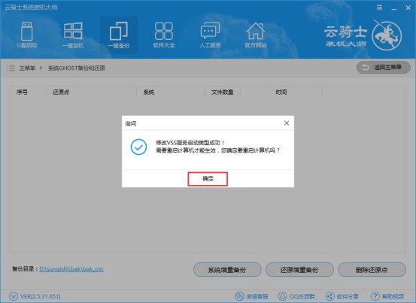
Task: Open 软件大全 software collection
Action: coord(164,35)
